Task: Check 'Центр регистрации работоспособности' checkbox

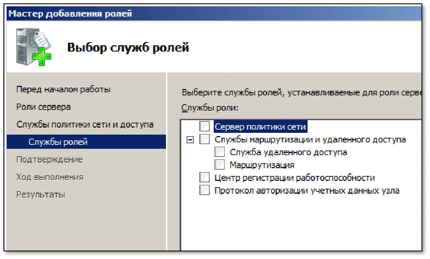Action: 205,177
